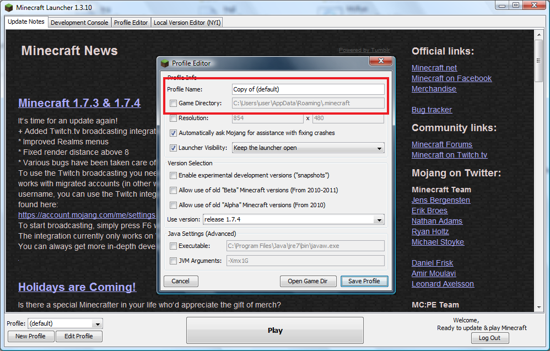Screen dimensions: 550x351
Task: Click the Cancel button in Profile Editor
Action: [x=181, y=281]
